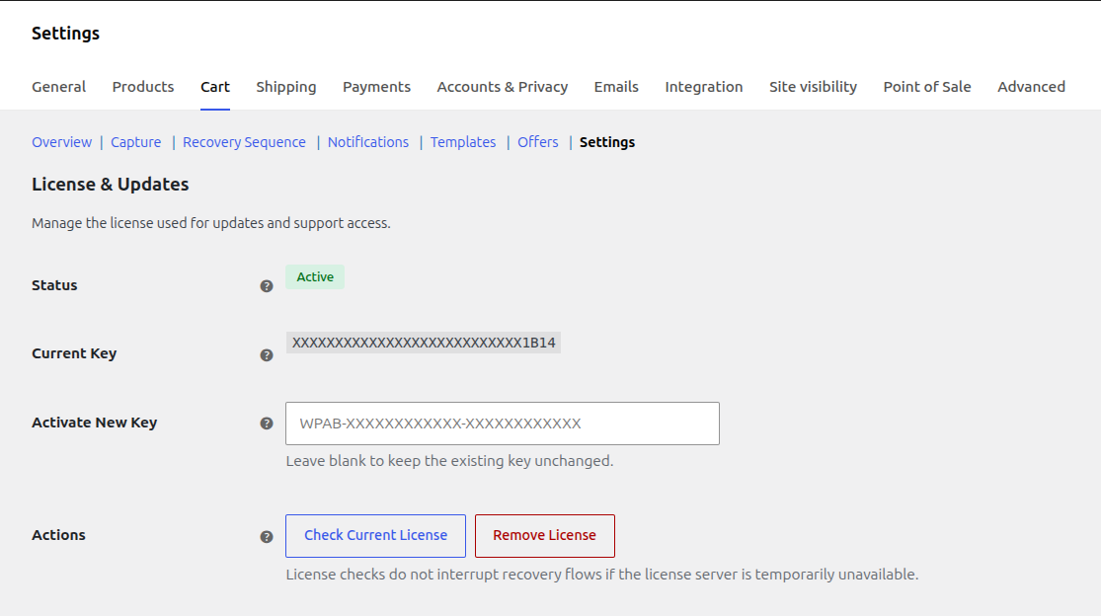The width and height of the screenshot is (1101, 616).
Task: Open the Overview sub-section link
Action: coord(62,142)
